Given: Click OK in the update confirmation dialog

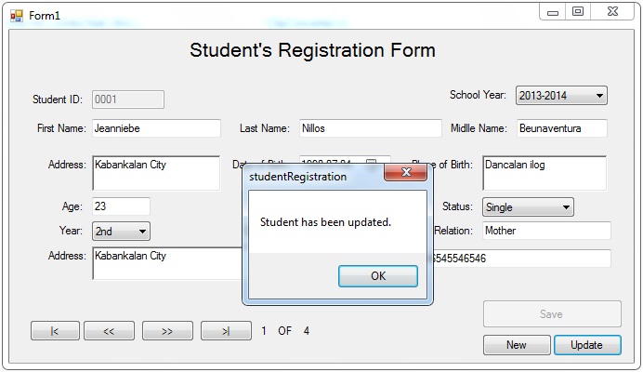Looking at the screenshot, I should point(378,276).
